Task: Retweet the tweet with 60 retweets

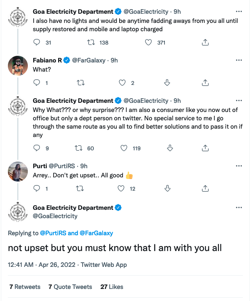Action: click(78, 148)
